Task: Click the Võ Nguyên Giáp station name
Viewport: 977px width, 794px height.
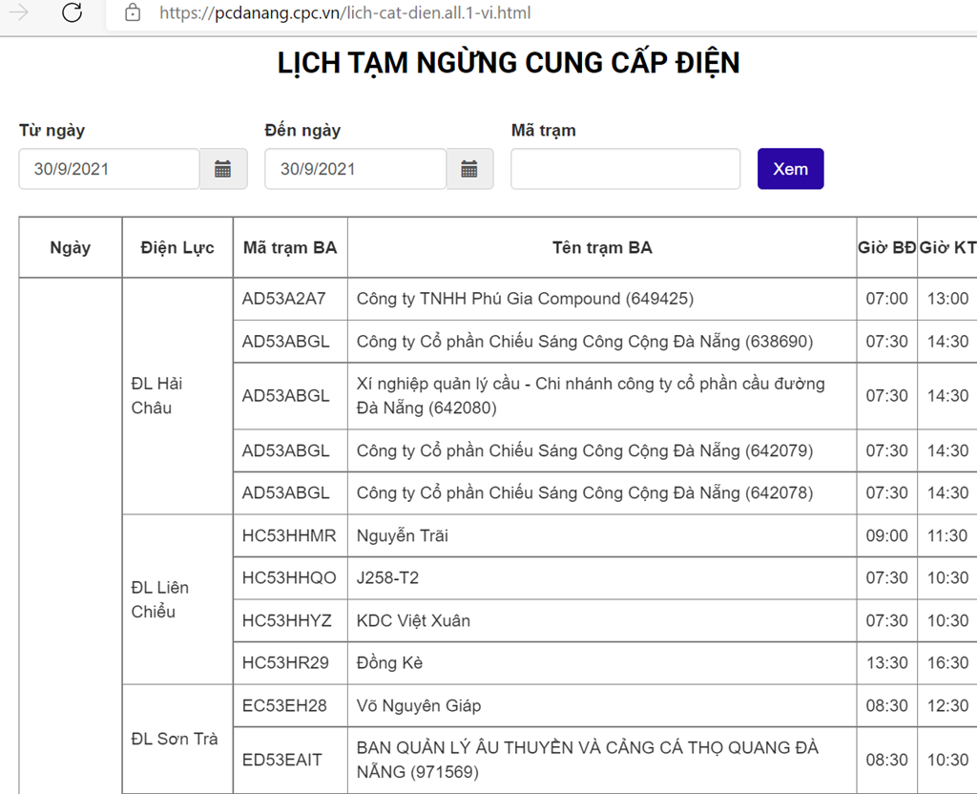Action: click(x=419, y=705)
